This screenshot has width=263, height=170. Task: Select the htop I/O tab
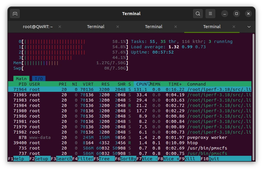(x=39, y=79)
